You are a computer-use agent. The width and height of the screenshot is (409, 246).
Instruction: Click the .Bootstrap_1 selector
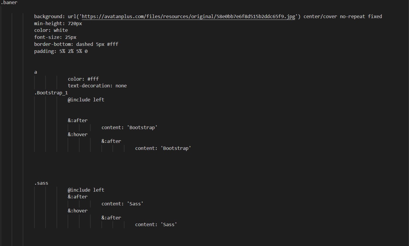coord(51,93)
